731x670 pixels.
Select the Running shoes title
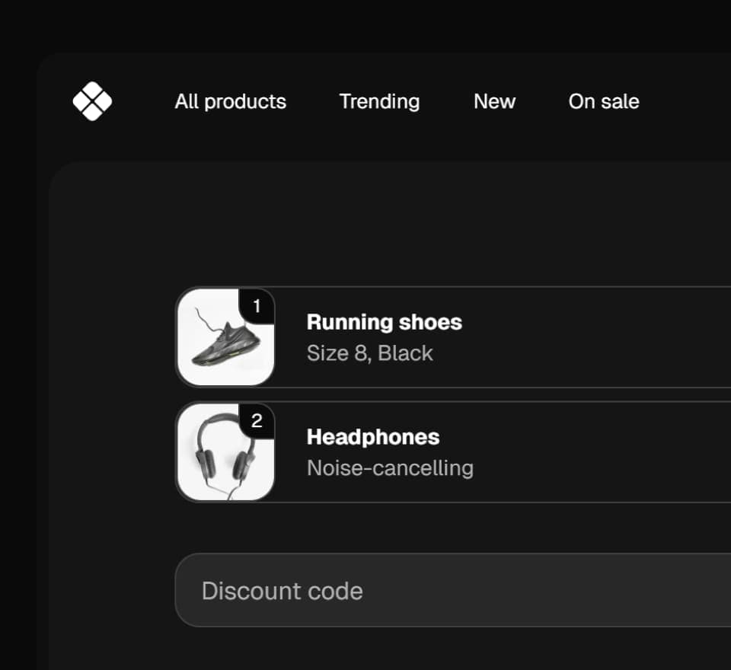coord(384,322)
